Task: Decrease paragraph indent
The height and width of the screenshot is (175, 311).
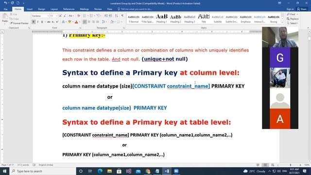Action: 106,16
